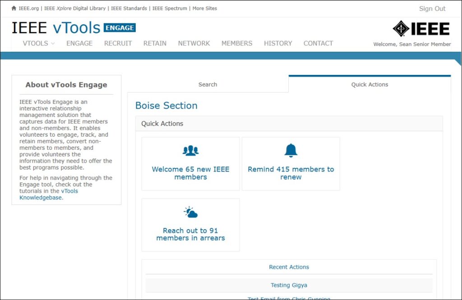
Task: Click the Quick Actions panel header
Action: click(289, 124)
